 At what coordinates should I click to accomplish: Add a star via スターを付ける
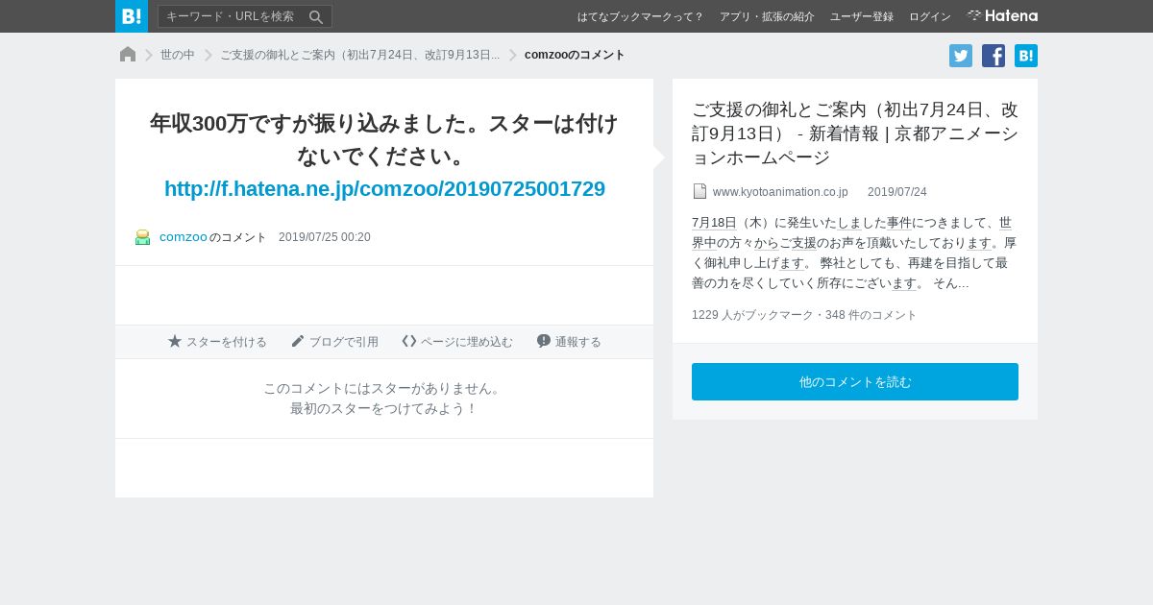[x=217, y=342]
